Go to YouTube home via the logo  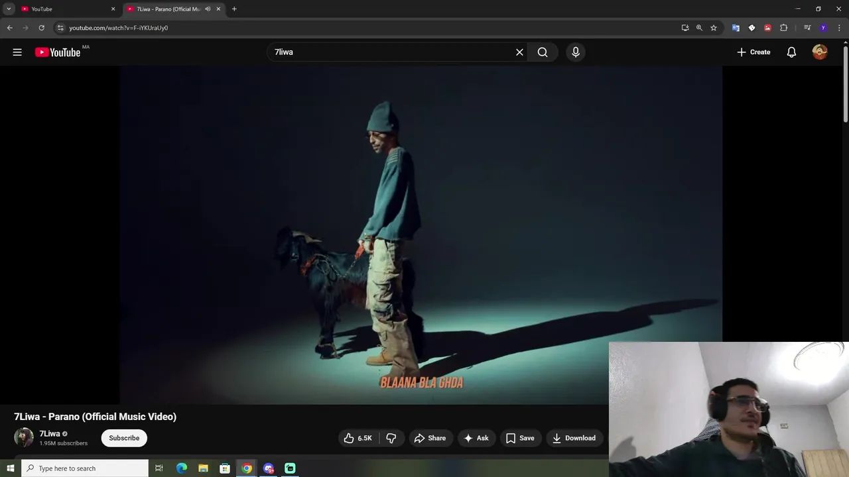click(58, 52)
